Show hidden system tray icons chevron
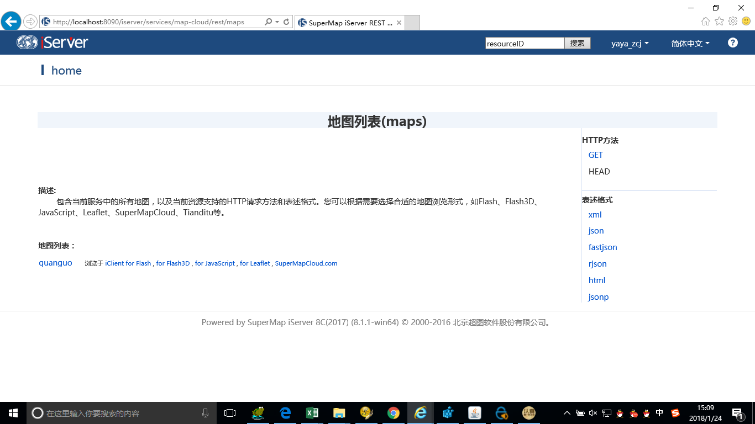 point(567,413)
